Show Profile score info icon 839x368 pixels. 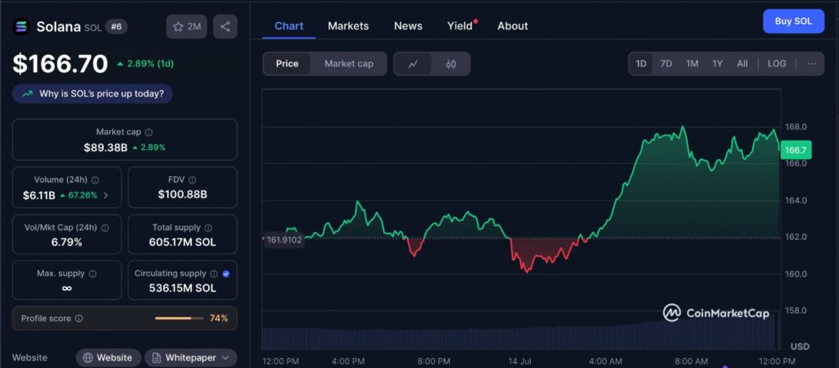click(79, 318)
